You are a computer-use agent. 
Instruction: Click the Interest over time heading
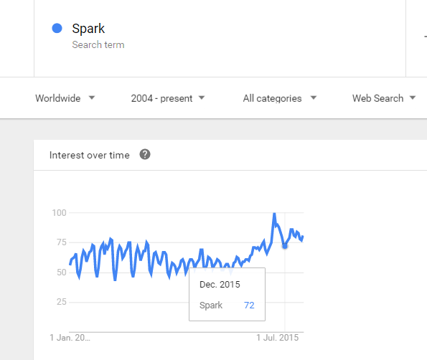89,155
